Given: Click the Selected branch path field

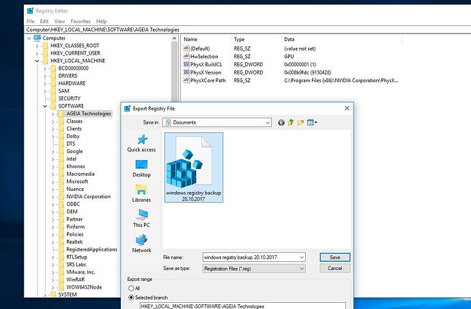Looking at the screenshot, I should click(243, 306).
